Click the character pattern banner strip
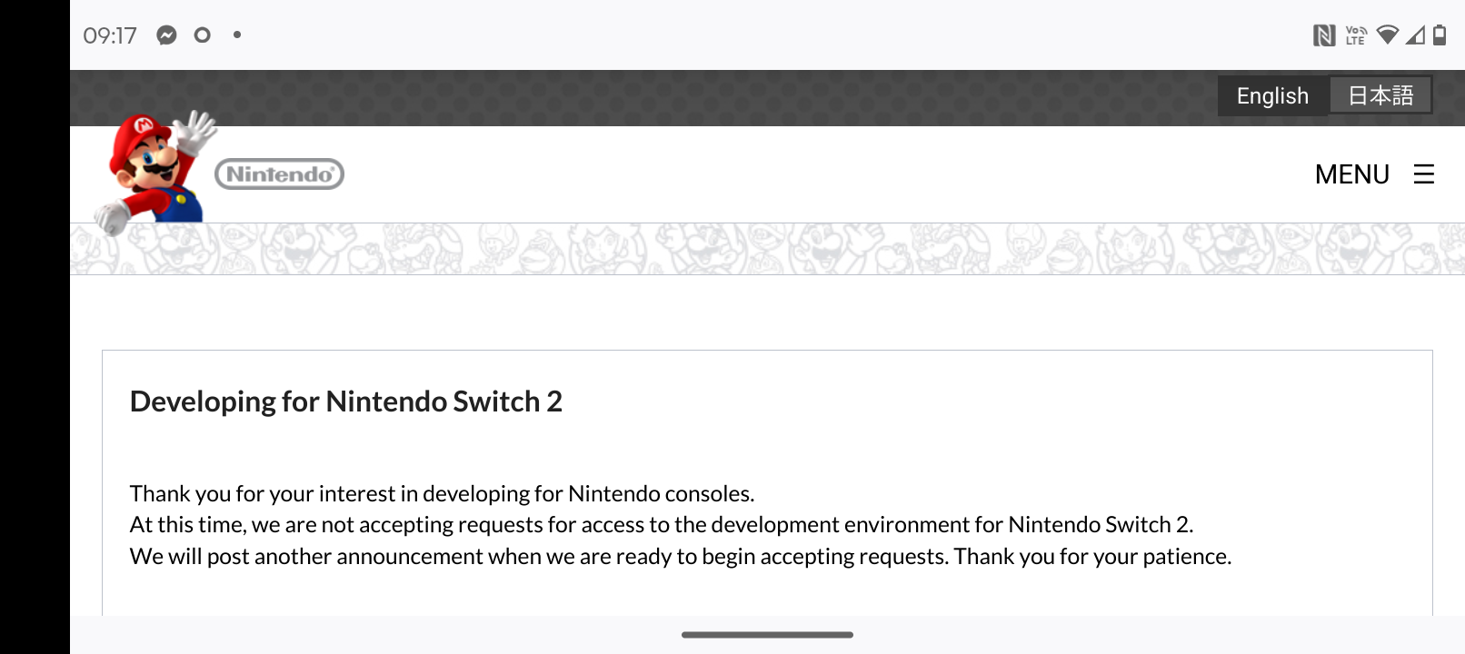Screen dimensions: 1465x654 point(767,249)
